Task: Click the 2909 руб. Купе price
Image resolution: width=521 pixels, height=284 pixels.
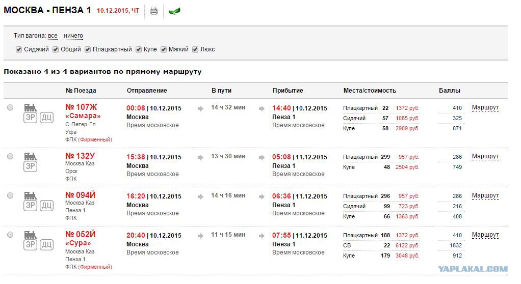Action: click(x=407, y=128)
